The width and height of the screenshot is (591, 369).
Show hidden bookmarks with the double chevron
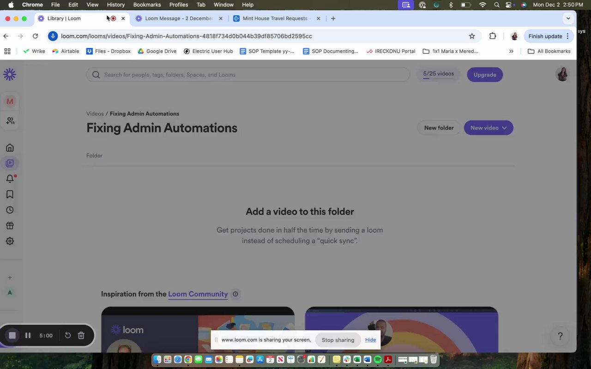point(511,51)
